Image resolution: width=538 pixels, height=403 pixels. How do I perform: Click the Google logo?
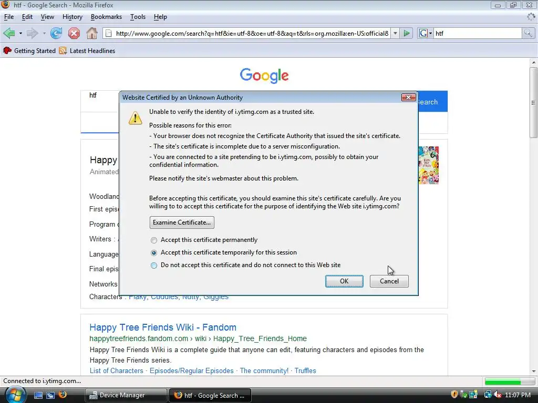tap(264, 76)
